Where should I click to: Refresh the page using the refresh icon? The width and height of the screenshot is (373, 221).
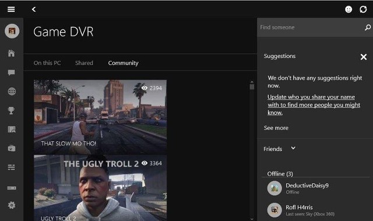tap(363, 9)
